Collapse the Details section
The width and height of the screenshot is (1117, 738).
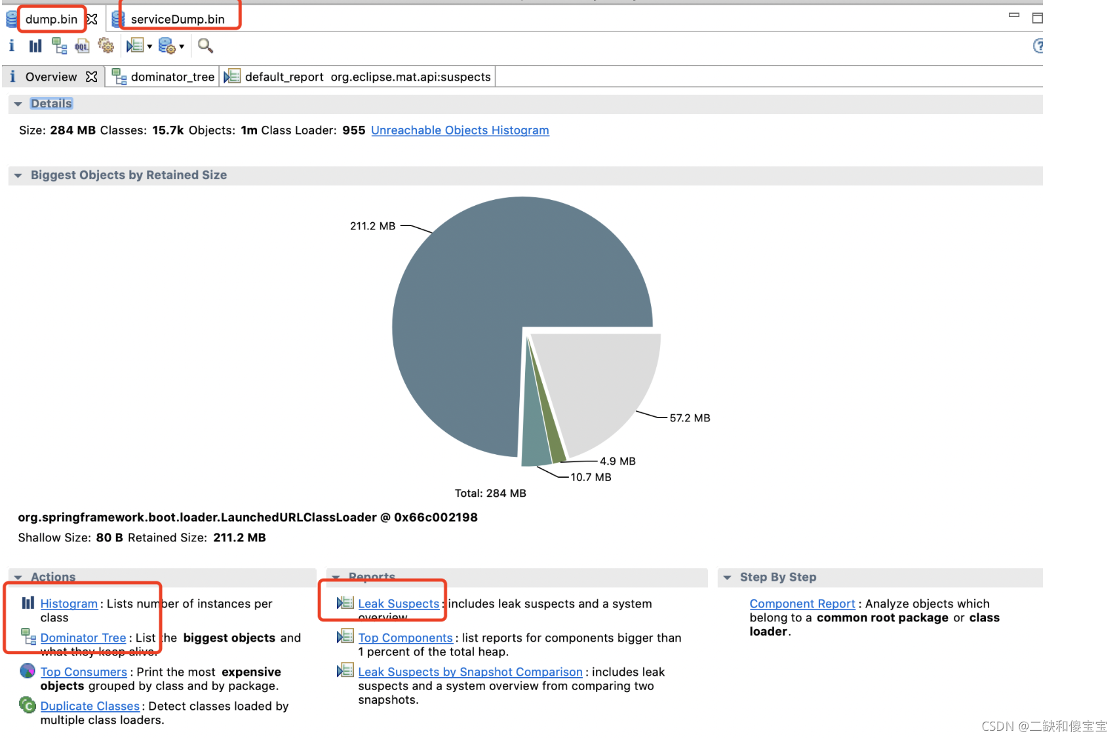click(x=18, y=104)
